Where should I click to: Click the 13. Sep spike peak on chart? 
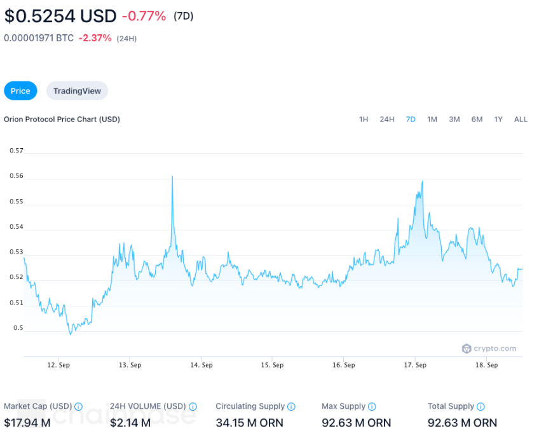click(x=172, y=177)
